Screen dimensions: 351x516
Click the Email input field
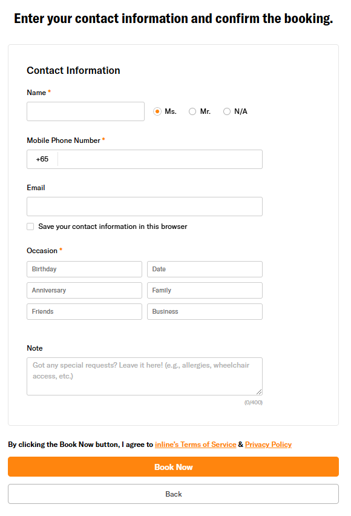[145, 207]
